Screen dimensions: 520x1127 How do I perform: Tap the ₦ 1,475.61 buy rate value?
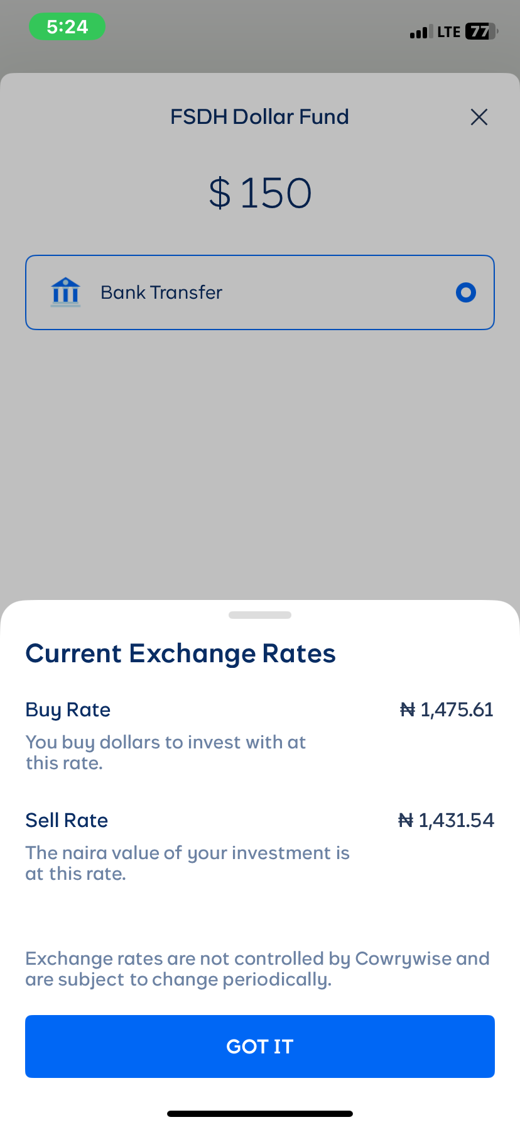coord(447,709)
